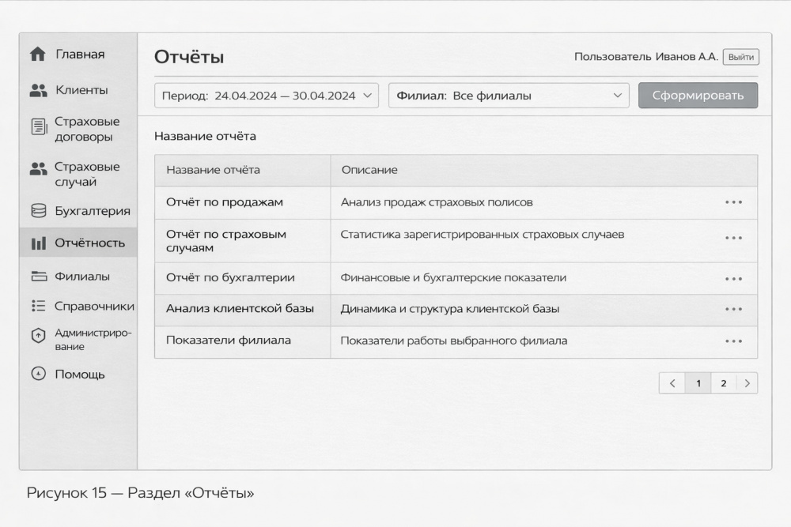Click the bar chart icon for Отчётность

point(38,243)
